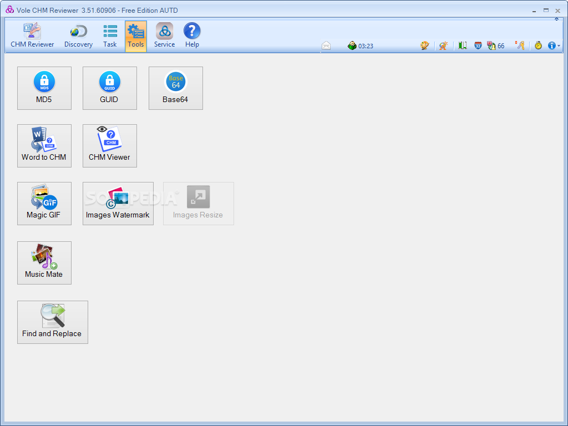
Task: Open the Help tab
Action: coord(192,36)
